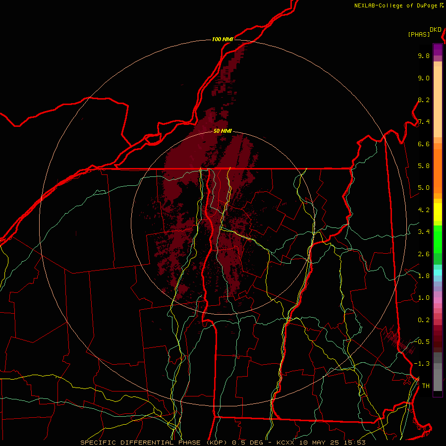Click the 4.2 value on the scale
This screenshot has height=446, width=446.
pyautogui.click(x=424, y=210)
